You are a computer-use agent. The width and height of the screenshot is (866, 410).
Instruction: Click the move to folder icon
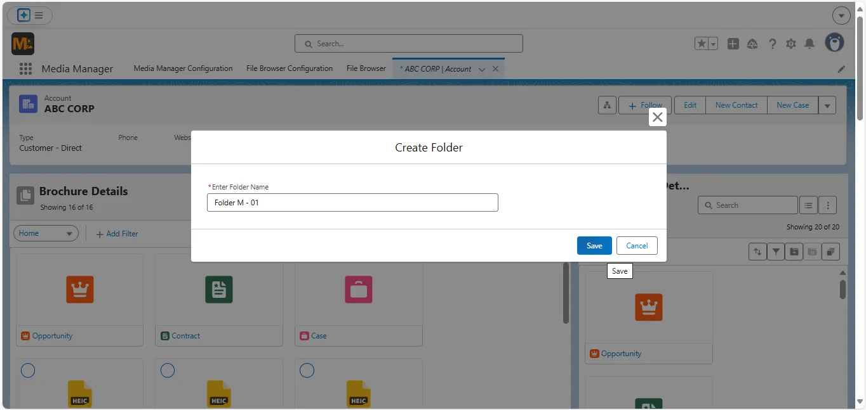(812, 252)
